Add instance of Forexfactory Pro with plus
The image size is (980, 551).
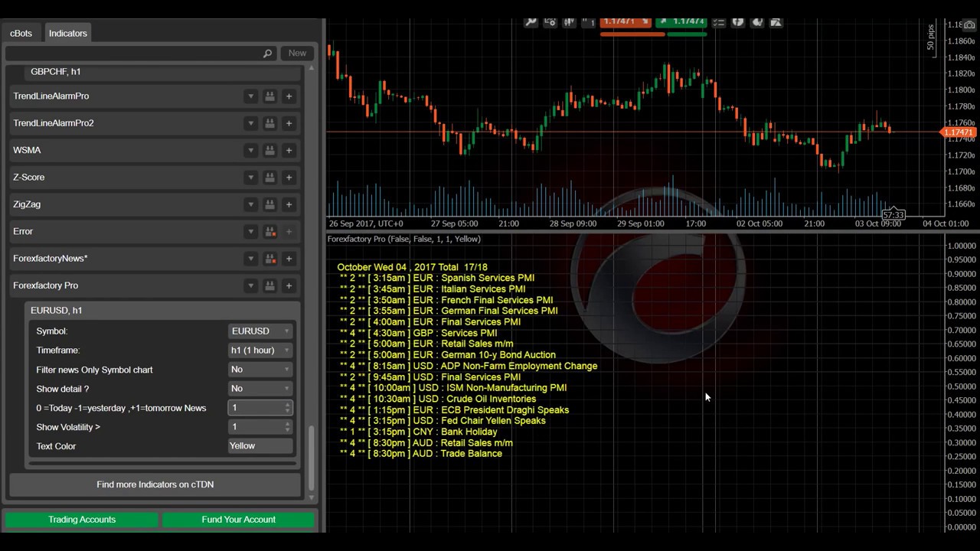pyautogui.click(x=289, y=285)
